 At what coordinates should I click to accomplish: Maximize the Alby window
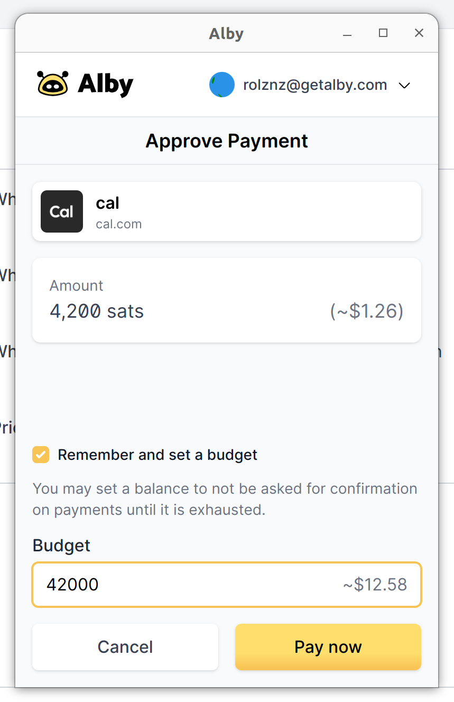pyautogui.click(x=383, y=33)
